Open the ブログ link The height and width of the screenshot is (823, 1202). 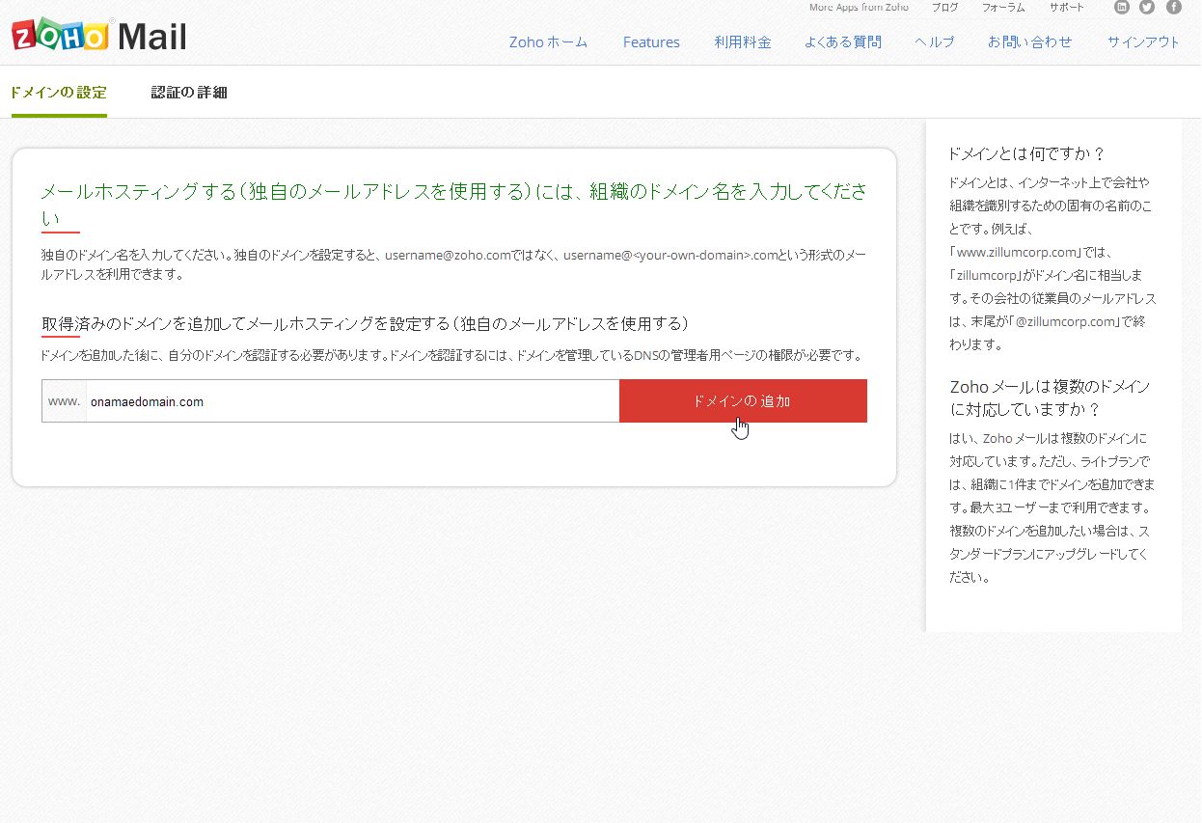(944, 8)
